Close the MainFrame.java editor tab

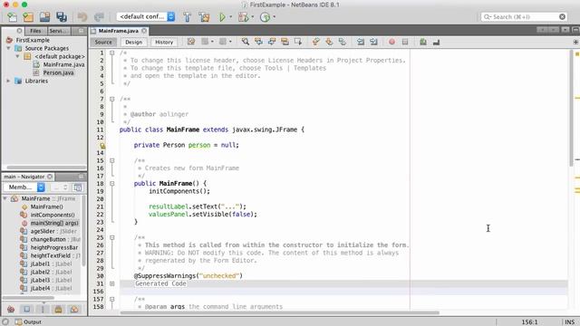[x=144, y=31]
